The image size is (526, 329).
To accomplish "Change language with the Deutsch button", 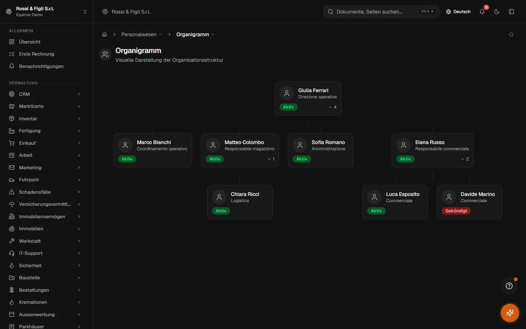I will 458,12.
